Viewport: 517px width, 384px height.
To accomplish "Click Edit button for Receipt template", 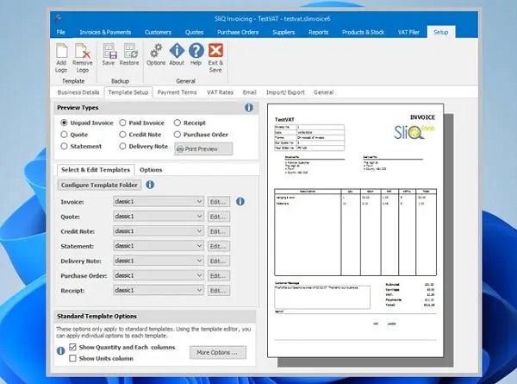I will point(219,291).
